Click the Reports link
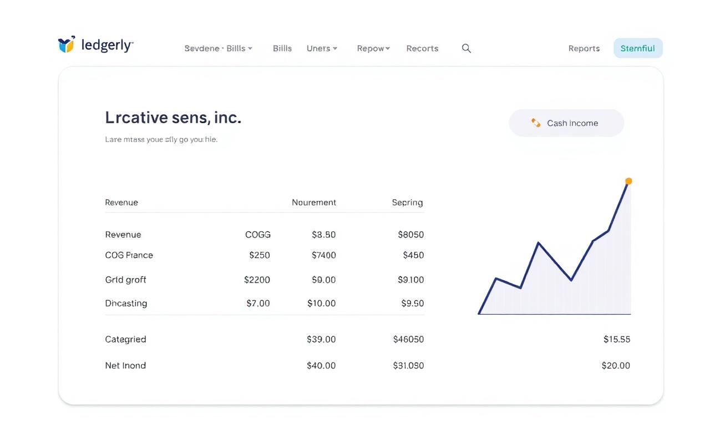The width and height of the screenshot is (710, 444). coord(584,48)
